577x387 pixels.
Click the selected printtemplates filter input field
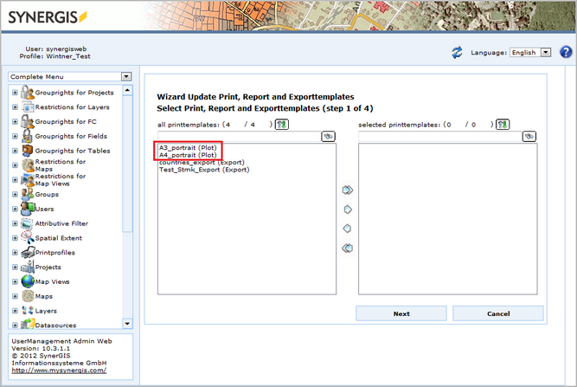(x=440, y=136)
